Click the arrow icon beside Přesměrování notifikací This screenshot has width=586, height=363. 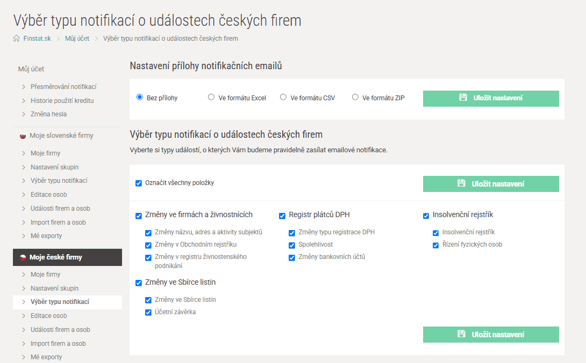point(24,86)
